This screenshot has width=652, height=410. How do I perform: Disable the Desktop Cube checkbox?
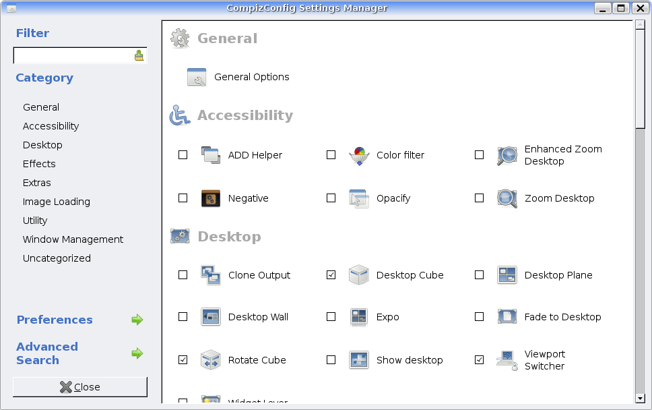coord(331,275)
